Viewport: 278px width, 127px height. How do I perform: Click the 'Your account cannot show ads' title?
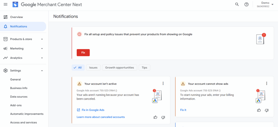coord(208,84)
